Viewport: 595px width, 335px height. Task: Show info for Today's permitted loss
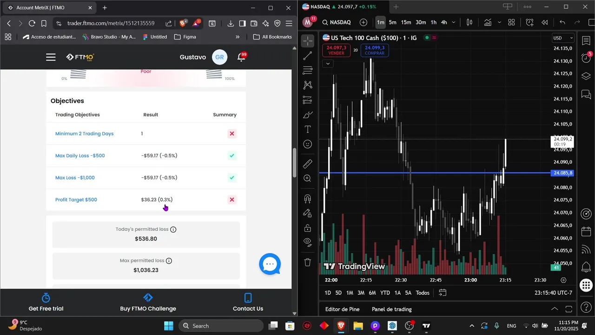click(x=173, y=229)
